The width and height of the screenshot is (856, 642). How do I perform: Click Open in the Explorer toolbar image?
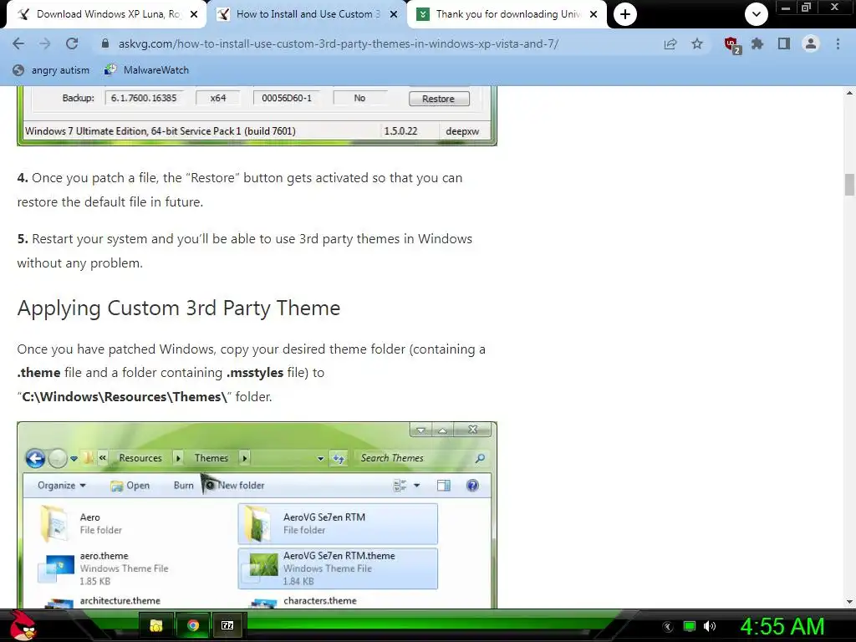(x=130, y=486)
